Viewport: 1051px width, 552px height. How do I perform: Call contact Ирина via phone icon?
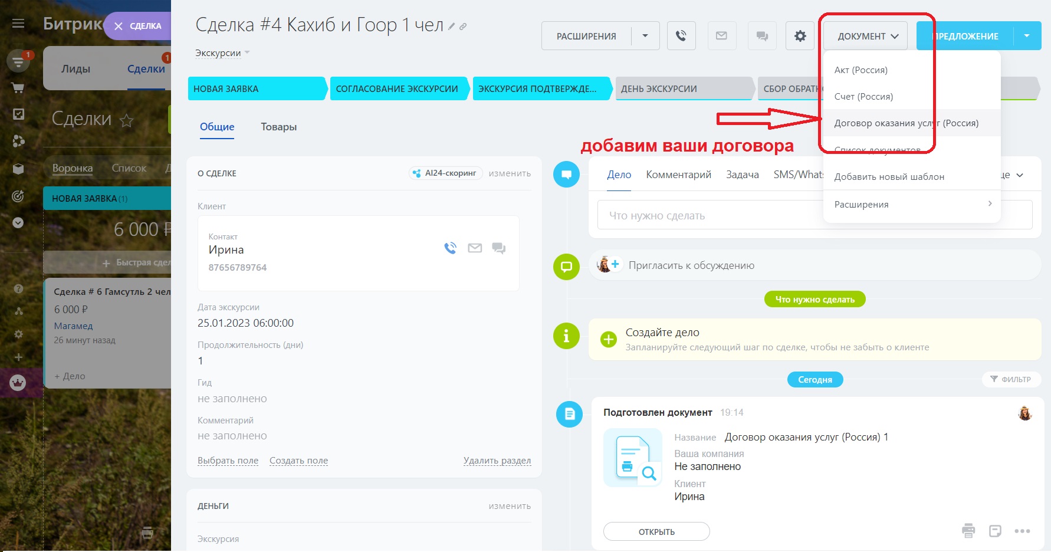tap(451, 248)
